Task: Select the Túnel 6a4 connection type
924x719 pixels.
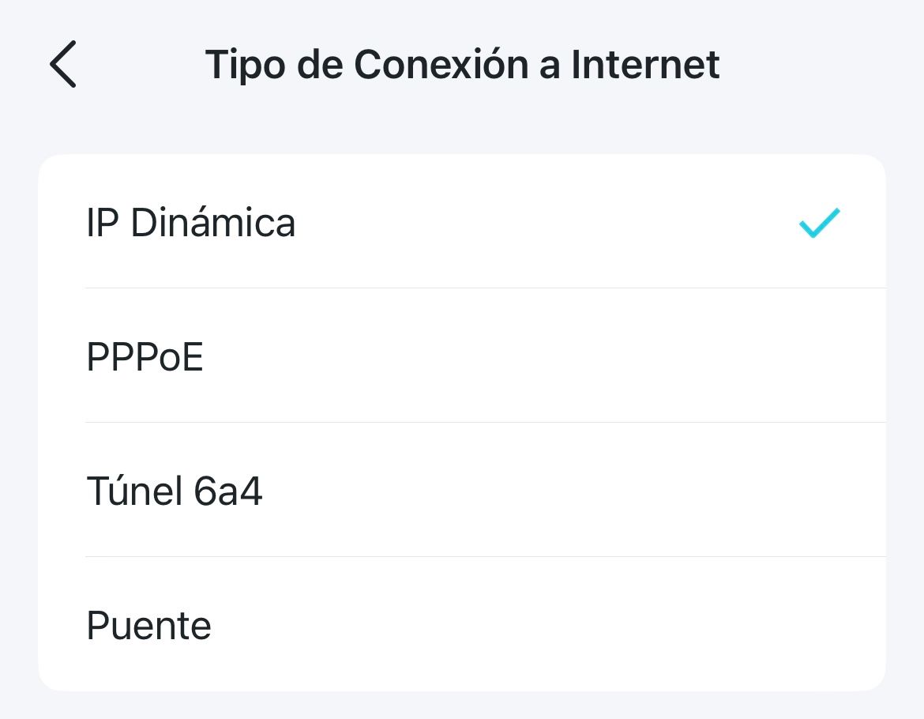Action: pos(461,491)
